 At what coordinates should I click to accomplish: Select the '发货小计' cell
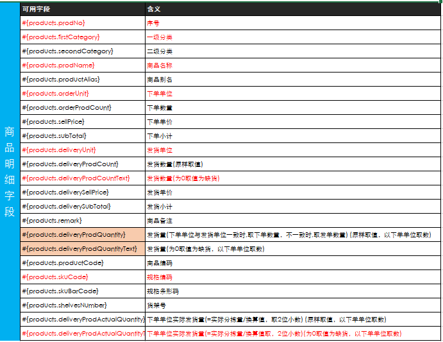[x=293, y=207]
